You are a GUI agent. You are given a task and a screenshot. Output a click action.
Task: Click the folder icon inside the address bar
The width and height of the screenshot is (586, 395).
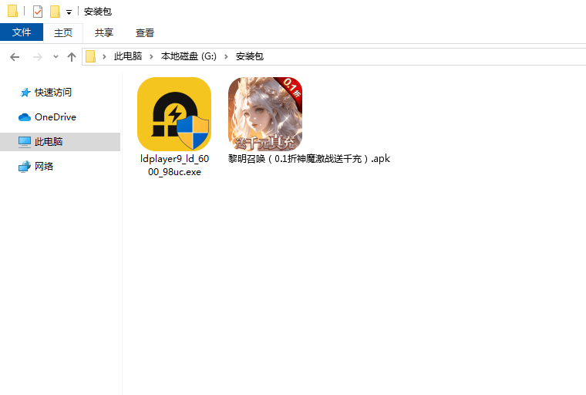coord(91,57)
